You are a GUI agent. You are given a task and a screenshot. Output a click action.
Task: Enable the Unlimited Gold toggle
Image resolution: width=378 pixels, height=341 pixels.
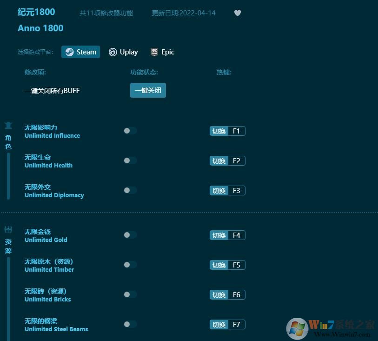[130, 235]
